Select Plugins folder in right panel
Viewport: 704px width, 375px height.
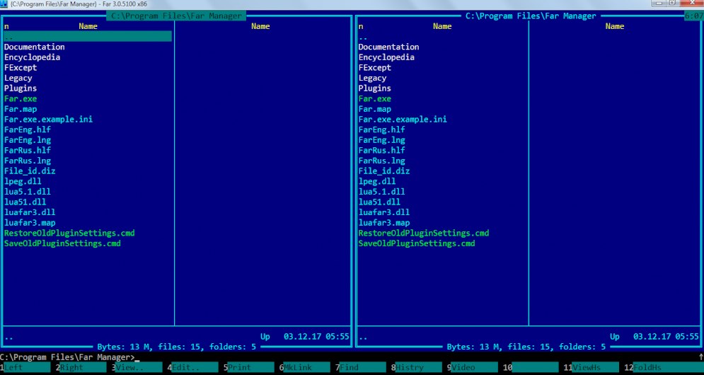click(375, 88)
